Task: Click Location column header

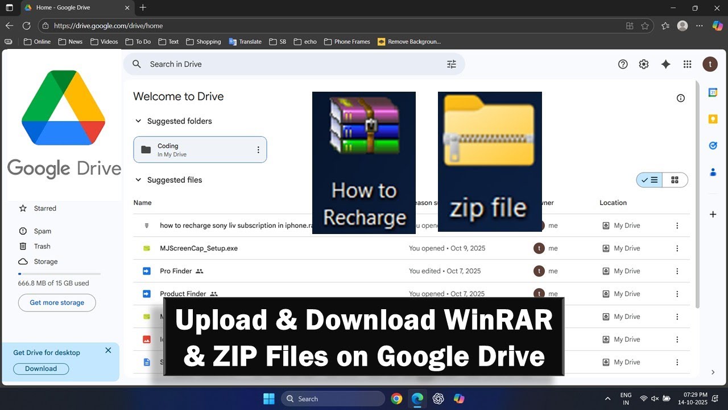Action: click(613, 203)
